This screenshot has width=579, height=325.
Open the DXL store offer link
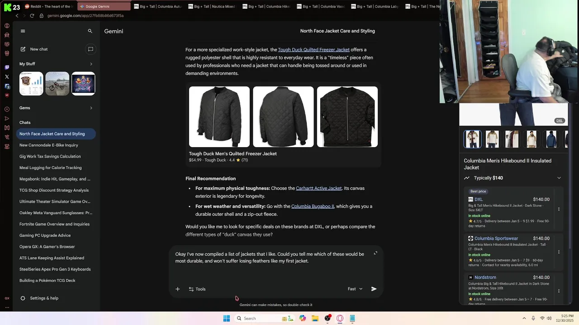479,200
